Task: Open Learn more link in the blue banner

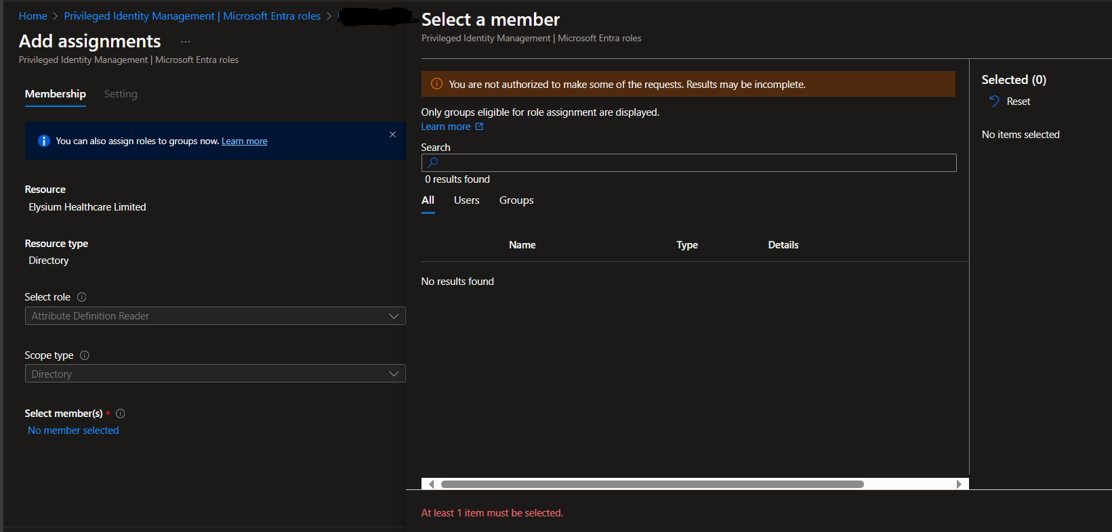Action: 245,141
